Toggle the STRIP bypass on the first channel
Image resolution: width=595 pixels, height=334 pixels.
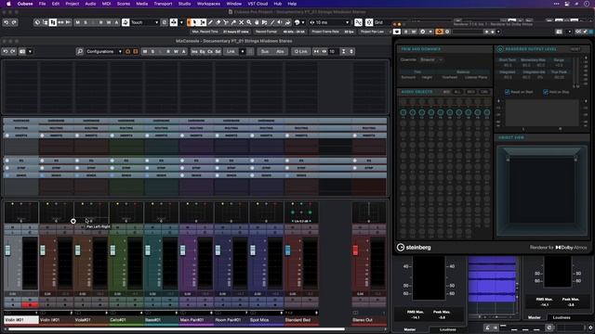click(7, 168)
